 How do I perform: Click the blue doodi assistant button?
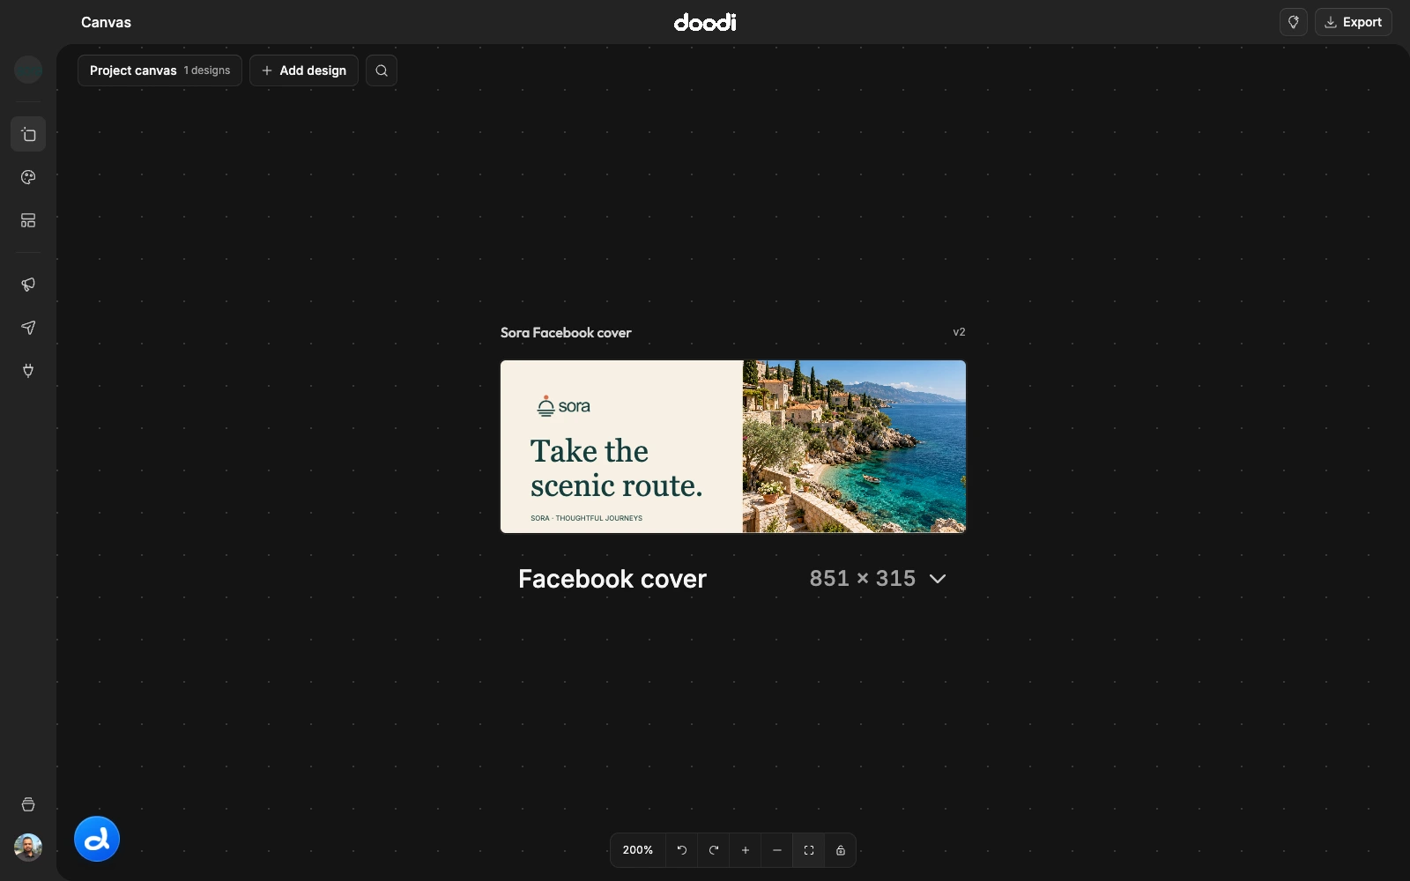tap(97, 839)
